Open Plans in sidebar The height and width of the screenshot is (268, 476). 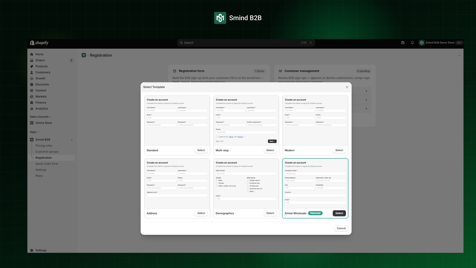tap(39, 176)
